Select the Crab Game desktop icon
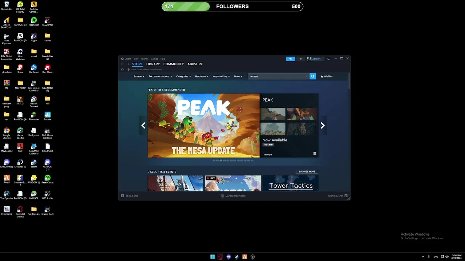 coord(7,211)
